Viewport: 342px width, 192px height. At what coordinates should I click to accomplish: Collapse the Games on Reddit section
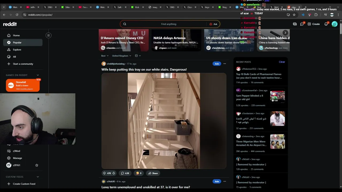point(38,75)
